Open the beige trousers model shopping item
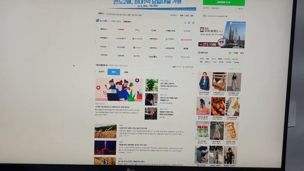 234,82
